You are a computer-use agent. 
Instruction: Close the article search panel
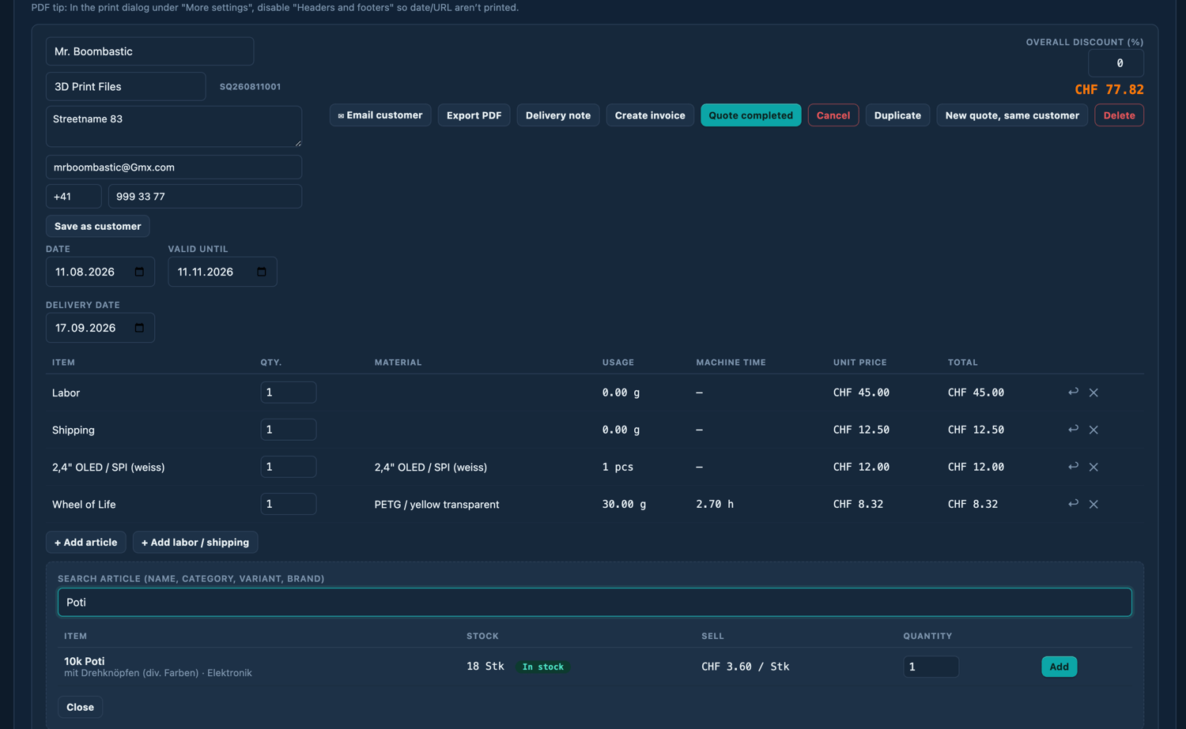80,707
